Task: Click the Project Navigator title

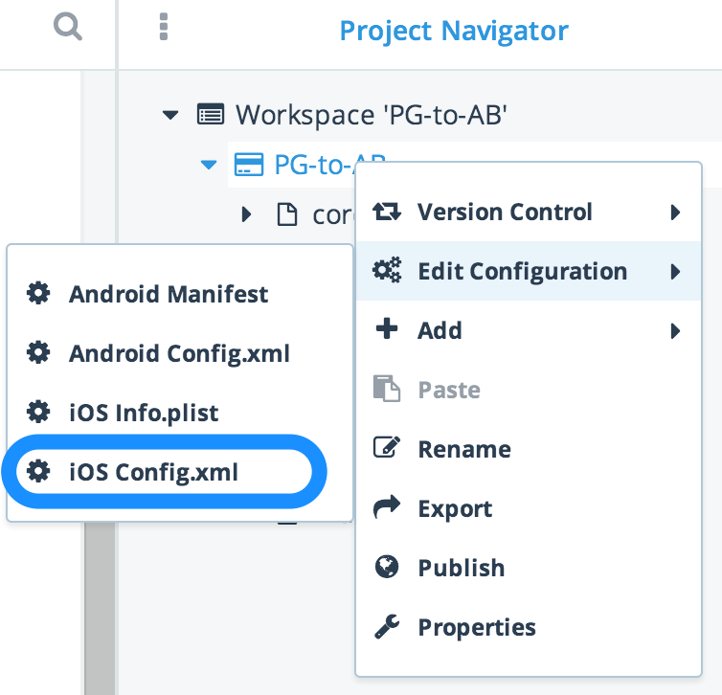Action: click(454, 31)
